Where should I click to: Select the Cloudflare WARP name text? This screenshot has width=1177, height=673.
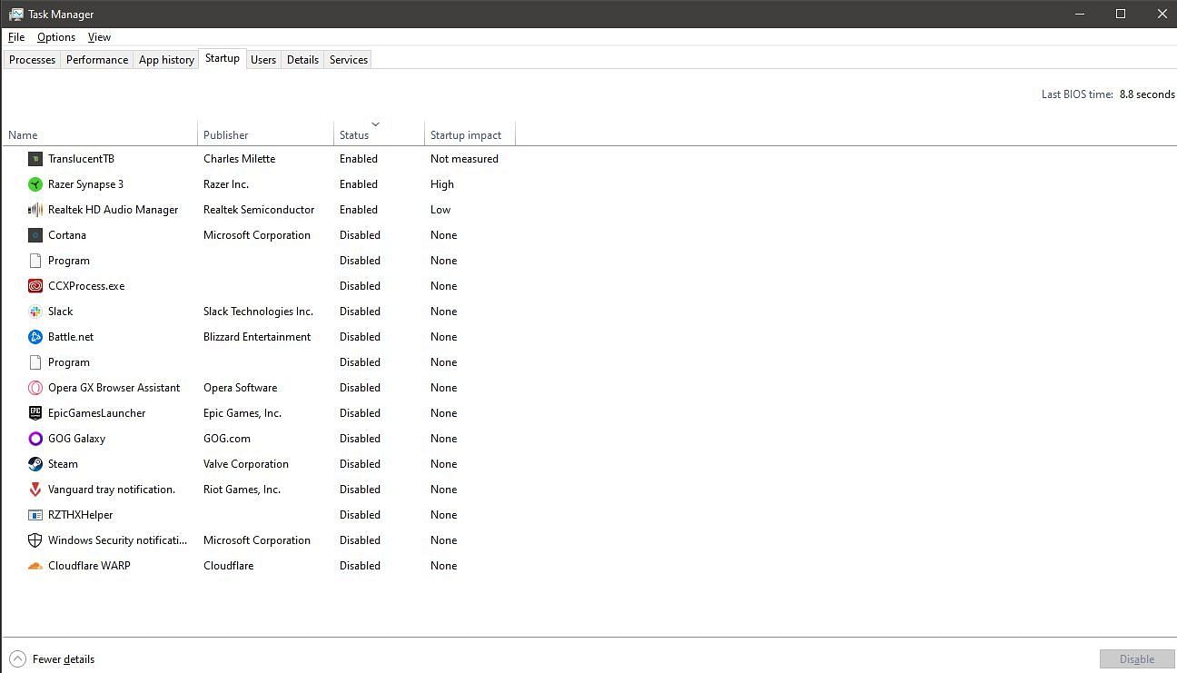(x=89, y=566)
